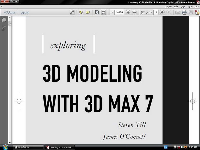This screenshot has height=150, width=200.
Task: Zoom in with the plus button
Action: coord(128,12)
